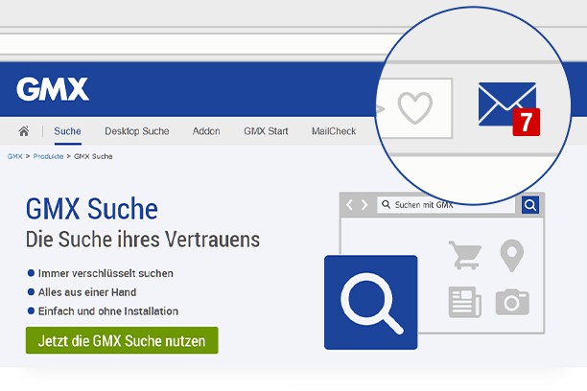Go to the GMX Start tab
The width and height of the screenshot is (587, 391).
(x=267, y=131)
